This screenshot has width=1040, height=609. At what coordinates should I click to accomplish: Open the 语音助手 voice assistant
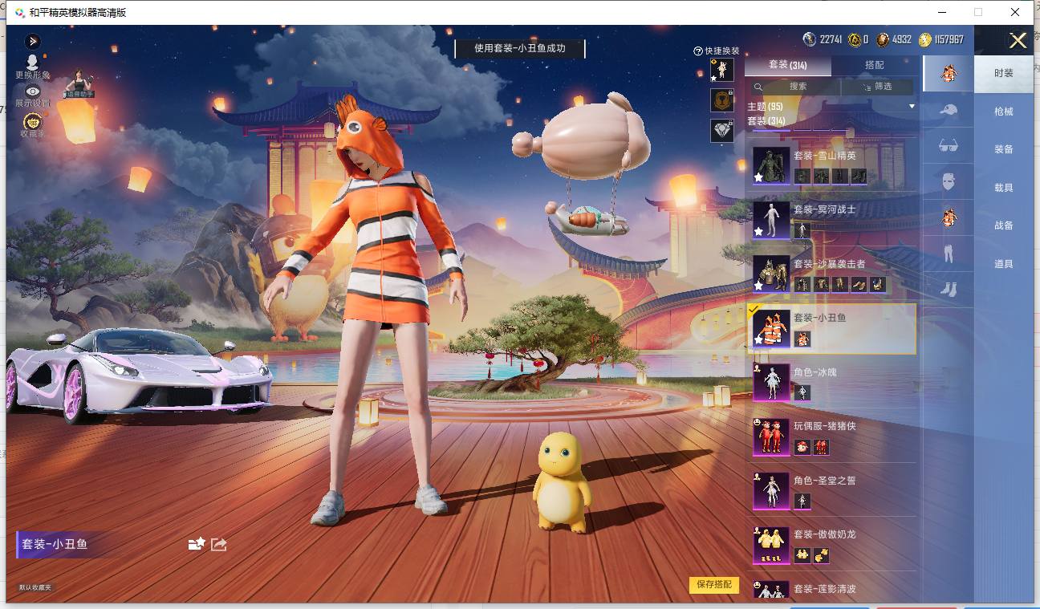coord(79,83)
